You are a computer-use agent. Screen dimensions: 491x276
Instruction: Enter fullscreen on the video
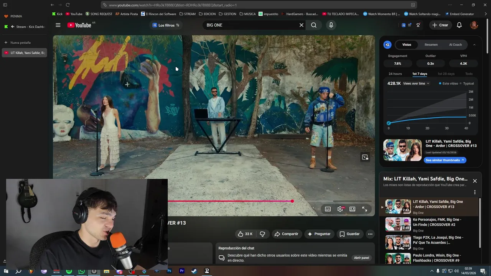365,209
